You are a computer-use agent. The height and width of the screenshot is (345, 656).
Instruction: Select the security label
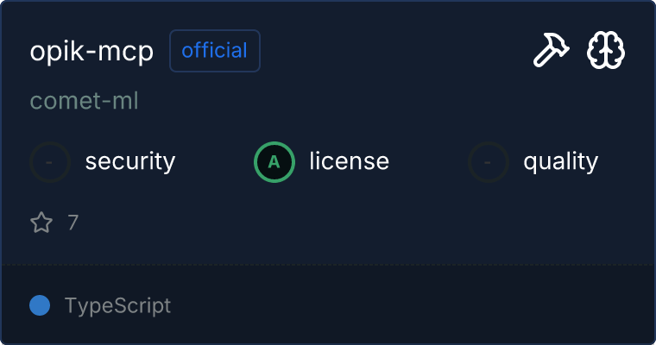(130, 161)
